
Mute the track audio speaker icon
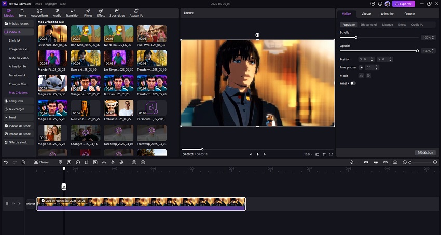point(19,204)
